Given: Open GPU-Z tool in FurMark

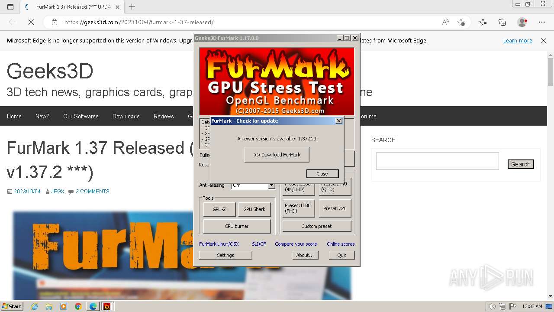Looking at the screenshot, I should point(219,209).
